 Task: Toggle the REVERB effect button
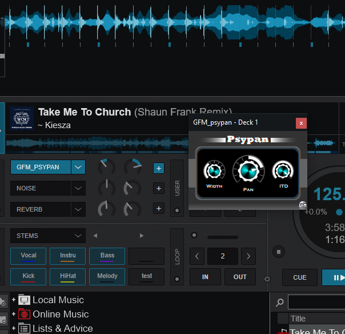[x=41, y=209]
